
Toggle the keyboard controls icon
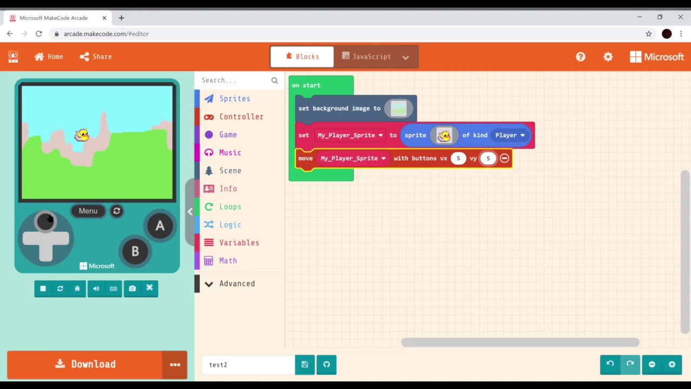pyautogui.click(x=113, y=289)
